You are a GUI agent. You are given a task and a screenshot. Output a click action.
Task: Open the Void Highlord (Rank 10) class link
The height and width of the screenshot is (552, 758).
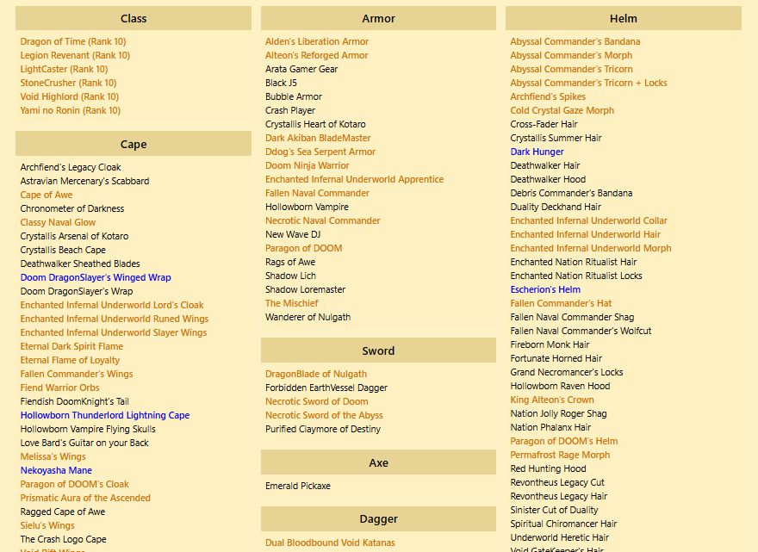tap(70, 96)
